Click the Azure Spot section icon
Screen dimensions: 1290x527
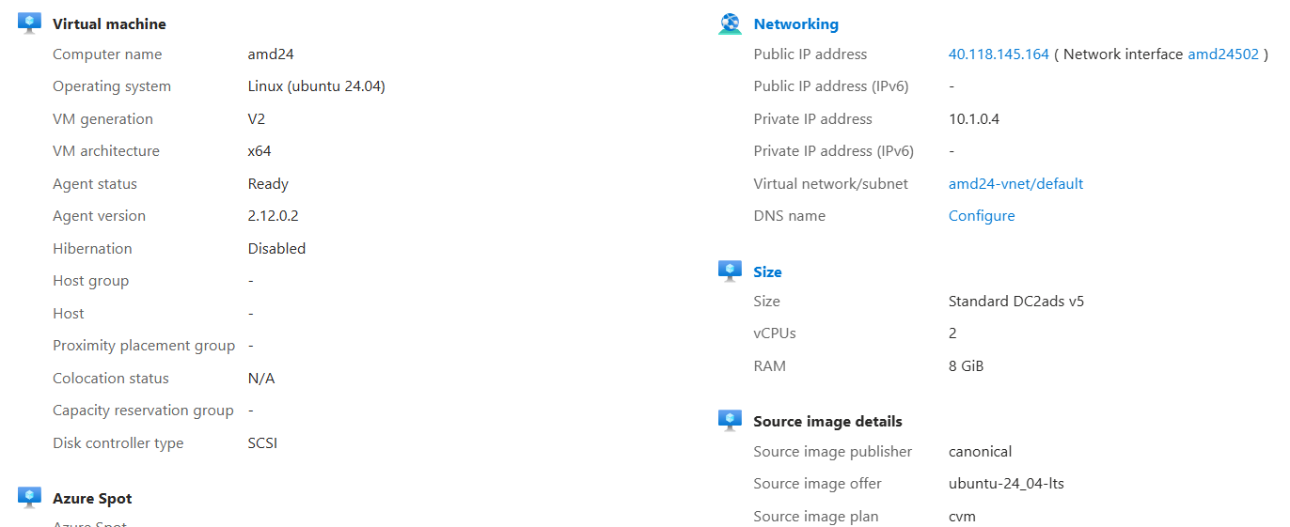pyautogui.click(x=30, y=498)
